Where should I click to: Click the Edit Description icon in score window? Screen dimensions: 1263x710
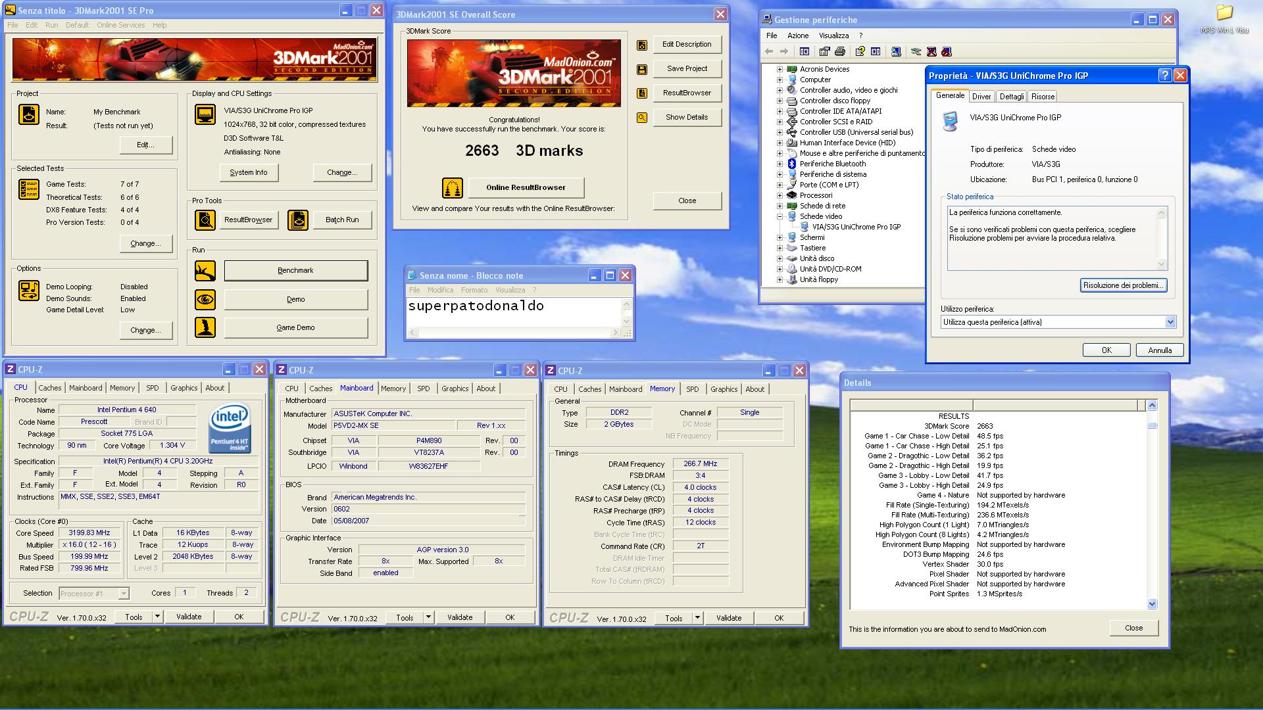pos(642,45)
